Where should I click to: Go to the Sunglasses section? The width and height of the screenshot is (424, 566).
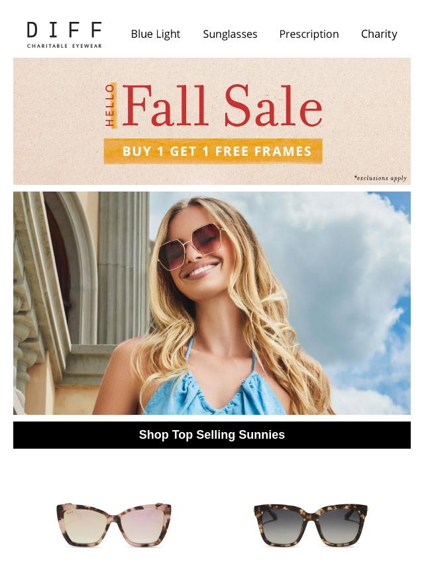pyautogui.click(x=230, y=34)
